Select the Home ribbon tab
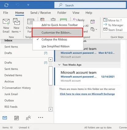Image resolution: width=127 pixels, height=130 pixels. coord(20,13)
